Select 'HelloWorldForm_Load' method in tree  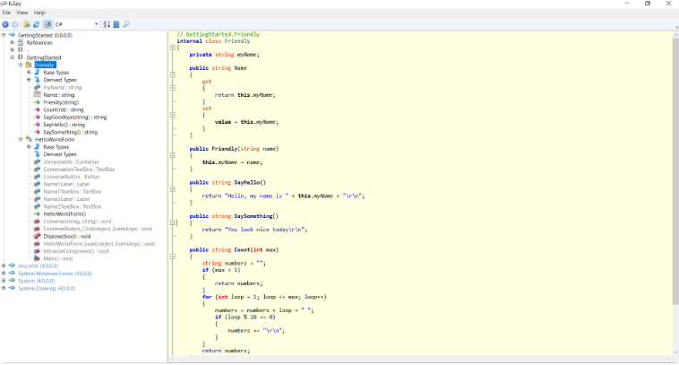99,244
